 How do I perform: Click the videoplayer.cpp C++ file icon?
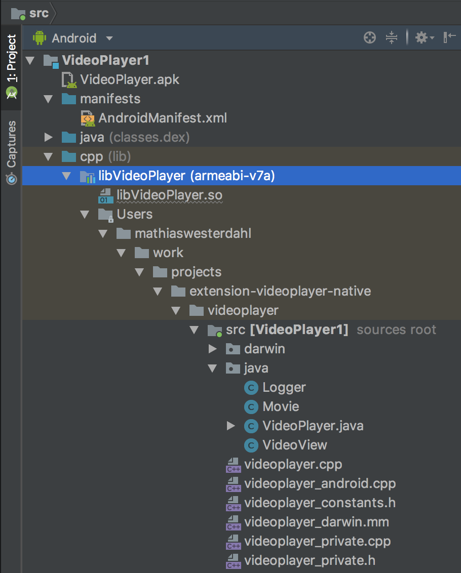233,465
